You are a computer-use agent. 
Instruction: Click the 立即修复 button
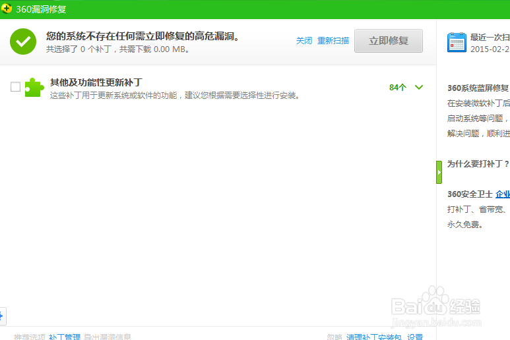click(389, 41)
